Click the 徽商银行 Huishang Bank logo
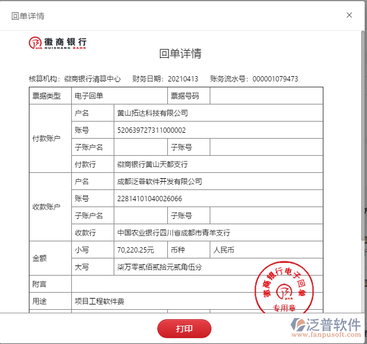The width and height of the screenshot is (367, 344). click(58, 43)
